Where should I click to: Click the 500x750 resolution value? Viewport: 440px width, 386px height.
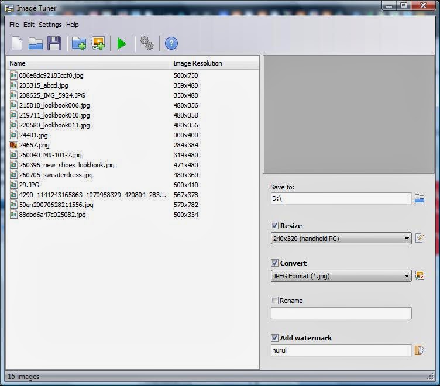[185, 75]
